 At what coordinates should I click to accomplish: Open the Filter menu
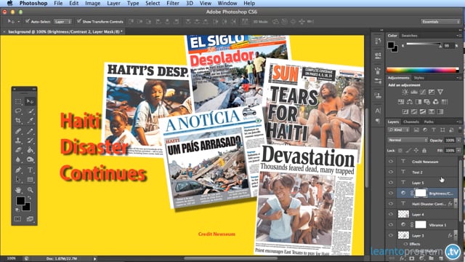pos(173,3)
